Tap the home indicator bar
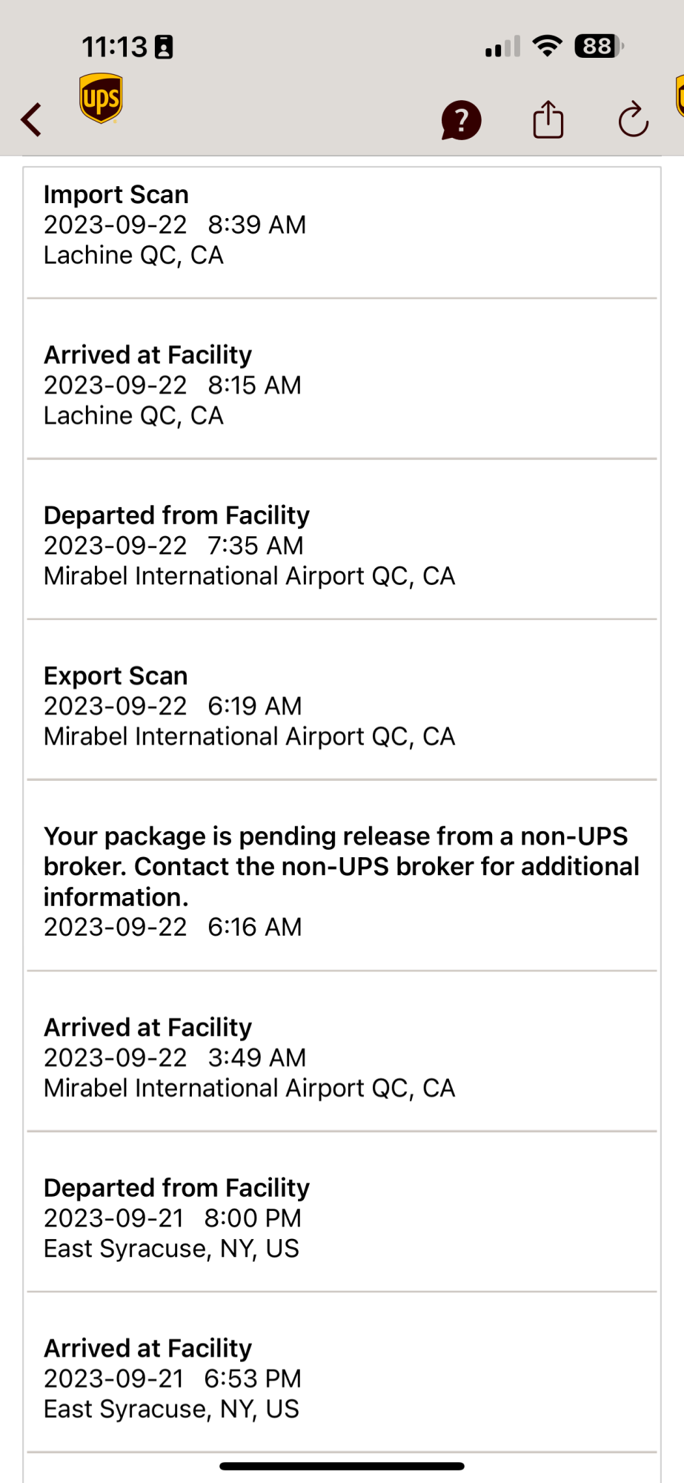The image size is (684, 1483). click(342, 1466)
